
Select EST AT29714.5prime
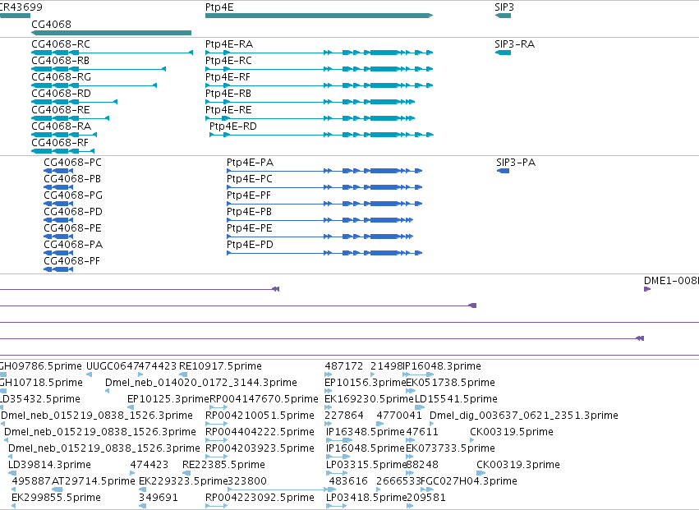coord(94,481)
